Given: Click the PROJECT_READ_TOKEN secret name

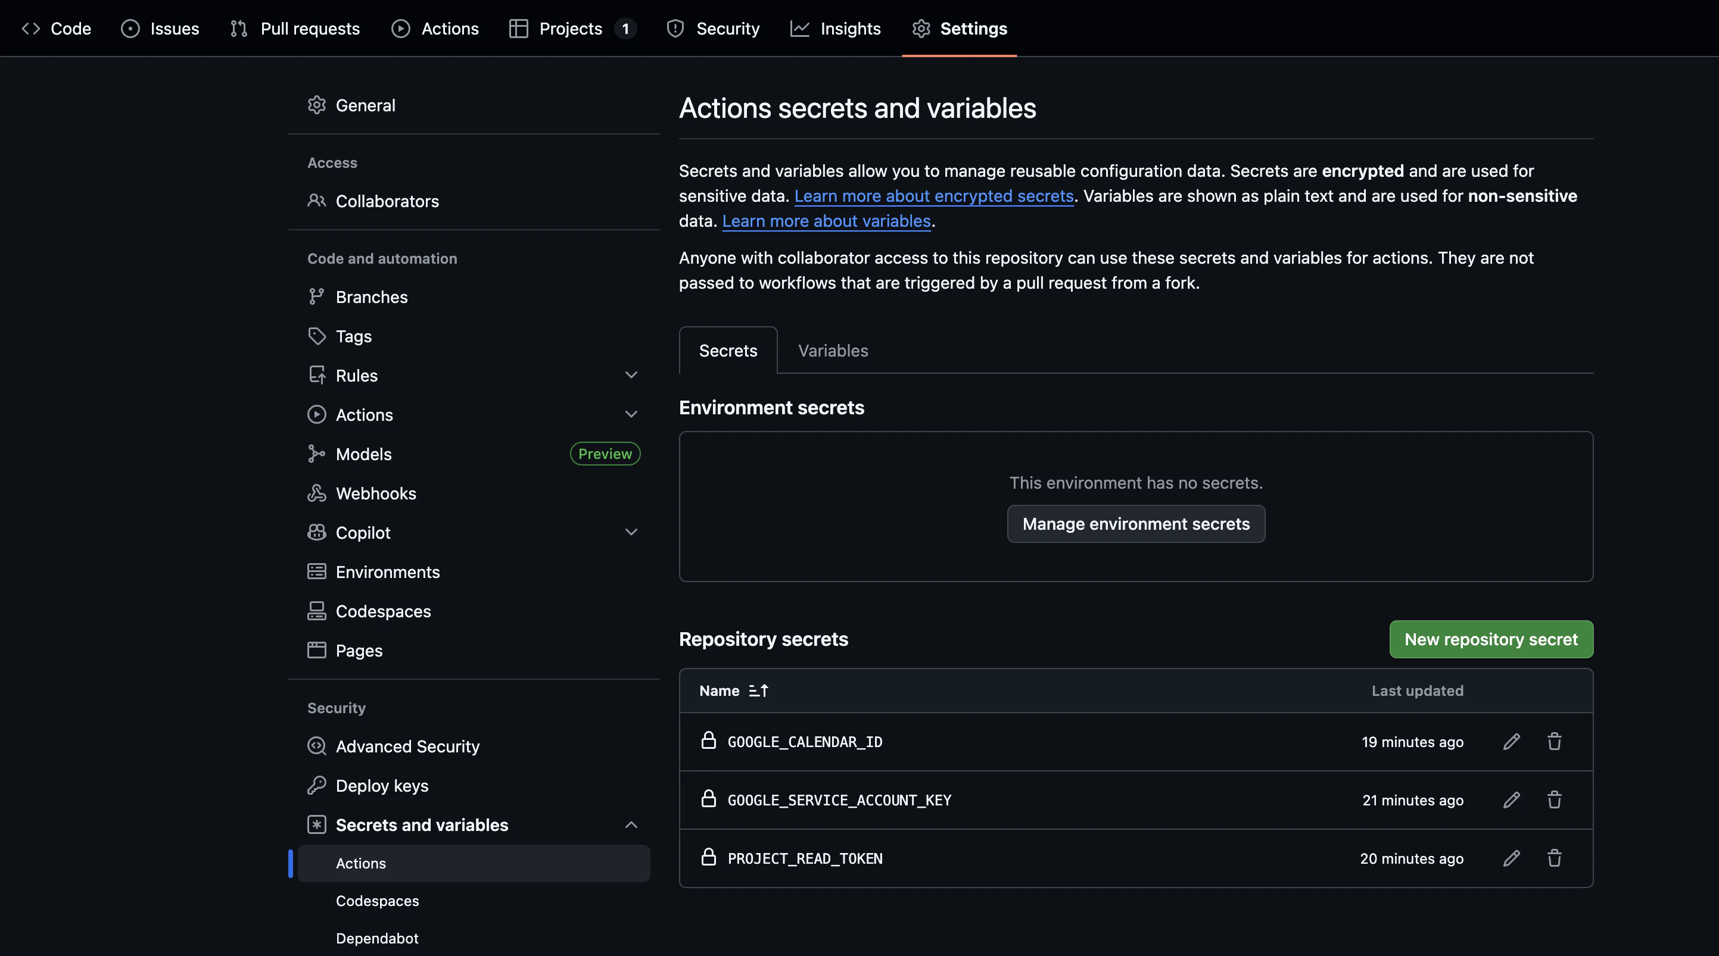Looking at the screenshot, I should pyautogui.click(x=805, y=858).
